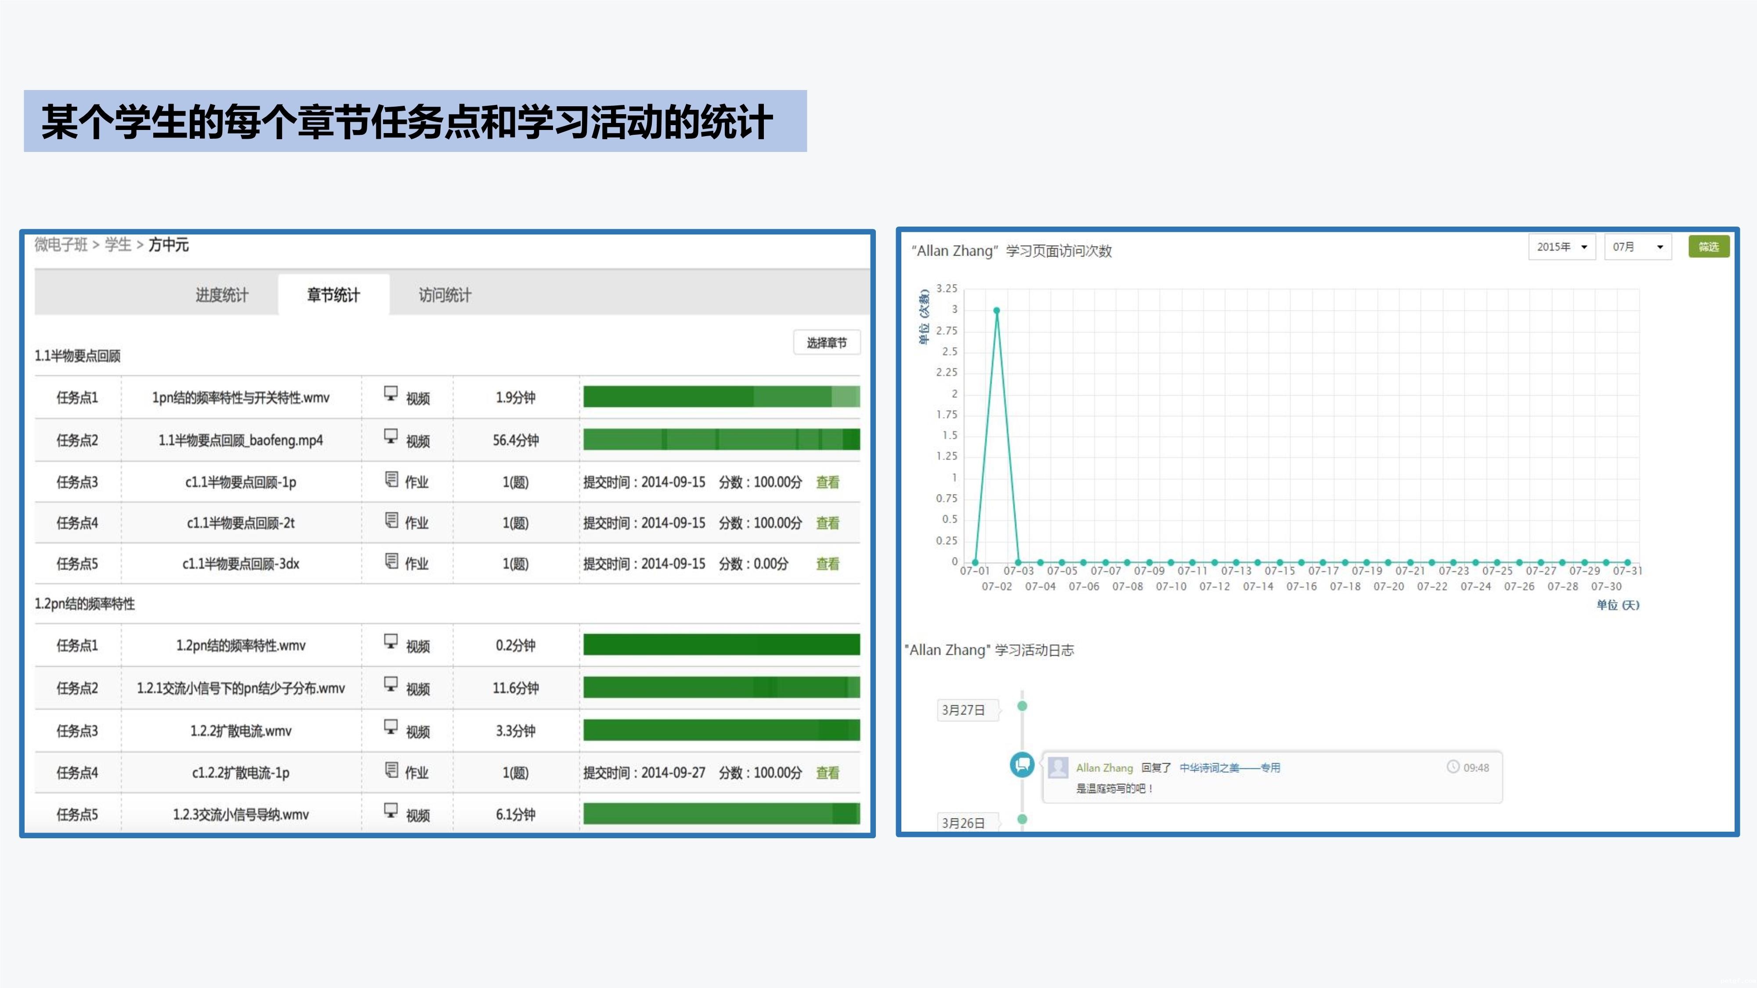Click 查看 link for c1.1半物要点回顾-2t
This screenshot has height=988, width=1757.
pyautogui.click(x=828, y=523)
